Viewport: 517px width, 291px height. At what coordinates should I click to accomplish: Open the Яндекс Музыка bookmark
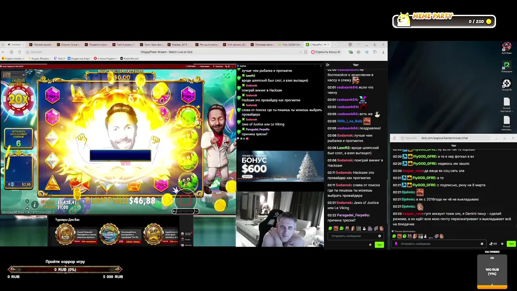(40, 59)
